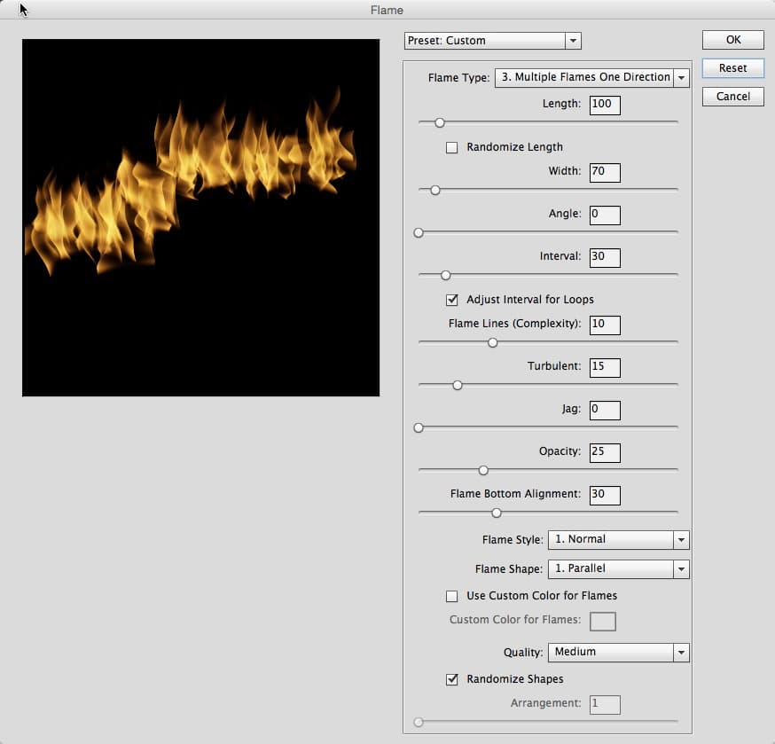
Task: Click the Flame Bottom Alignment value field
Action: (x=605, y=496)
